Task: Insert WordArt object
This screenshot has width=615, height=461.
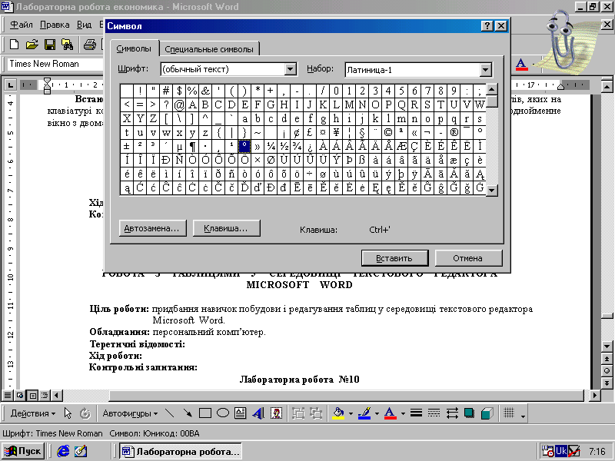Action: point(258,413)
